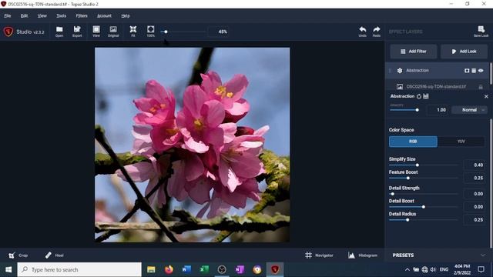The width and height of the screenshot is (493, 277).
Task: Close the Abstraction settings panel
Action: click(x=486, y=96)
